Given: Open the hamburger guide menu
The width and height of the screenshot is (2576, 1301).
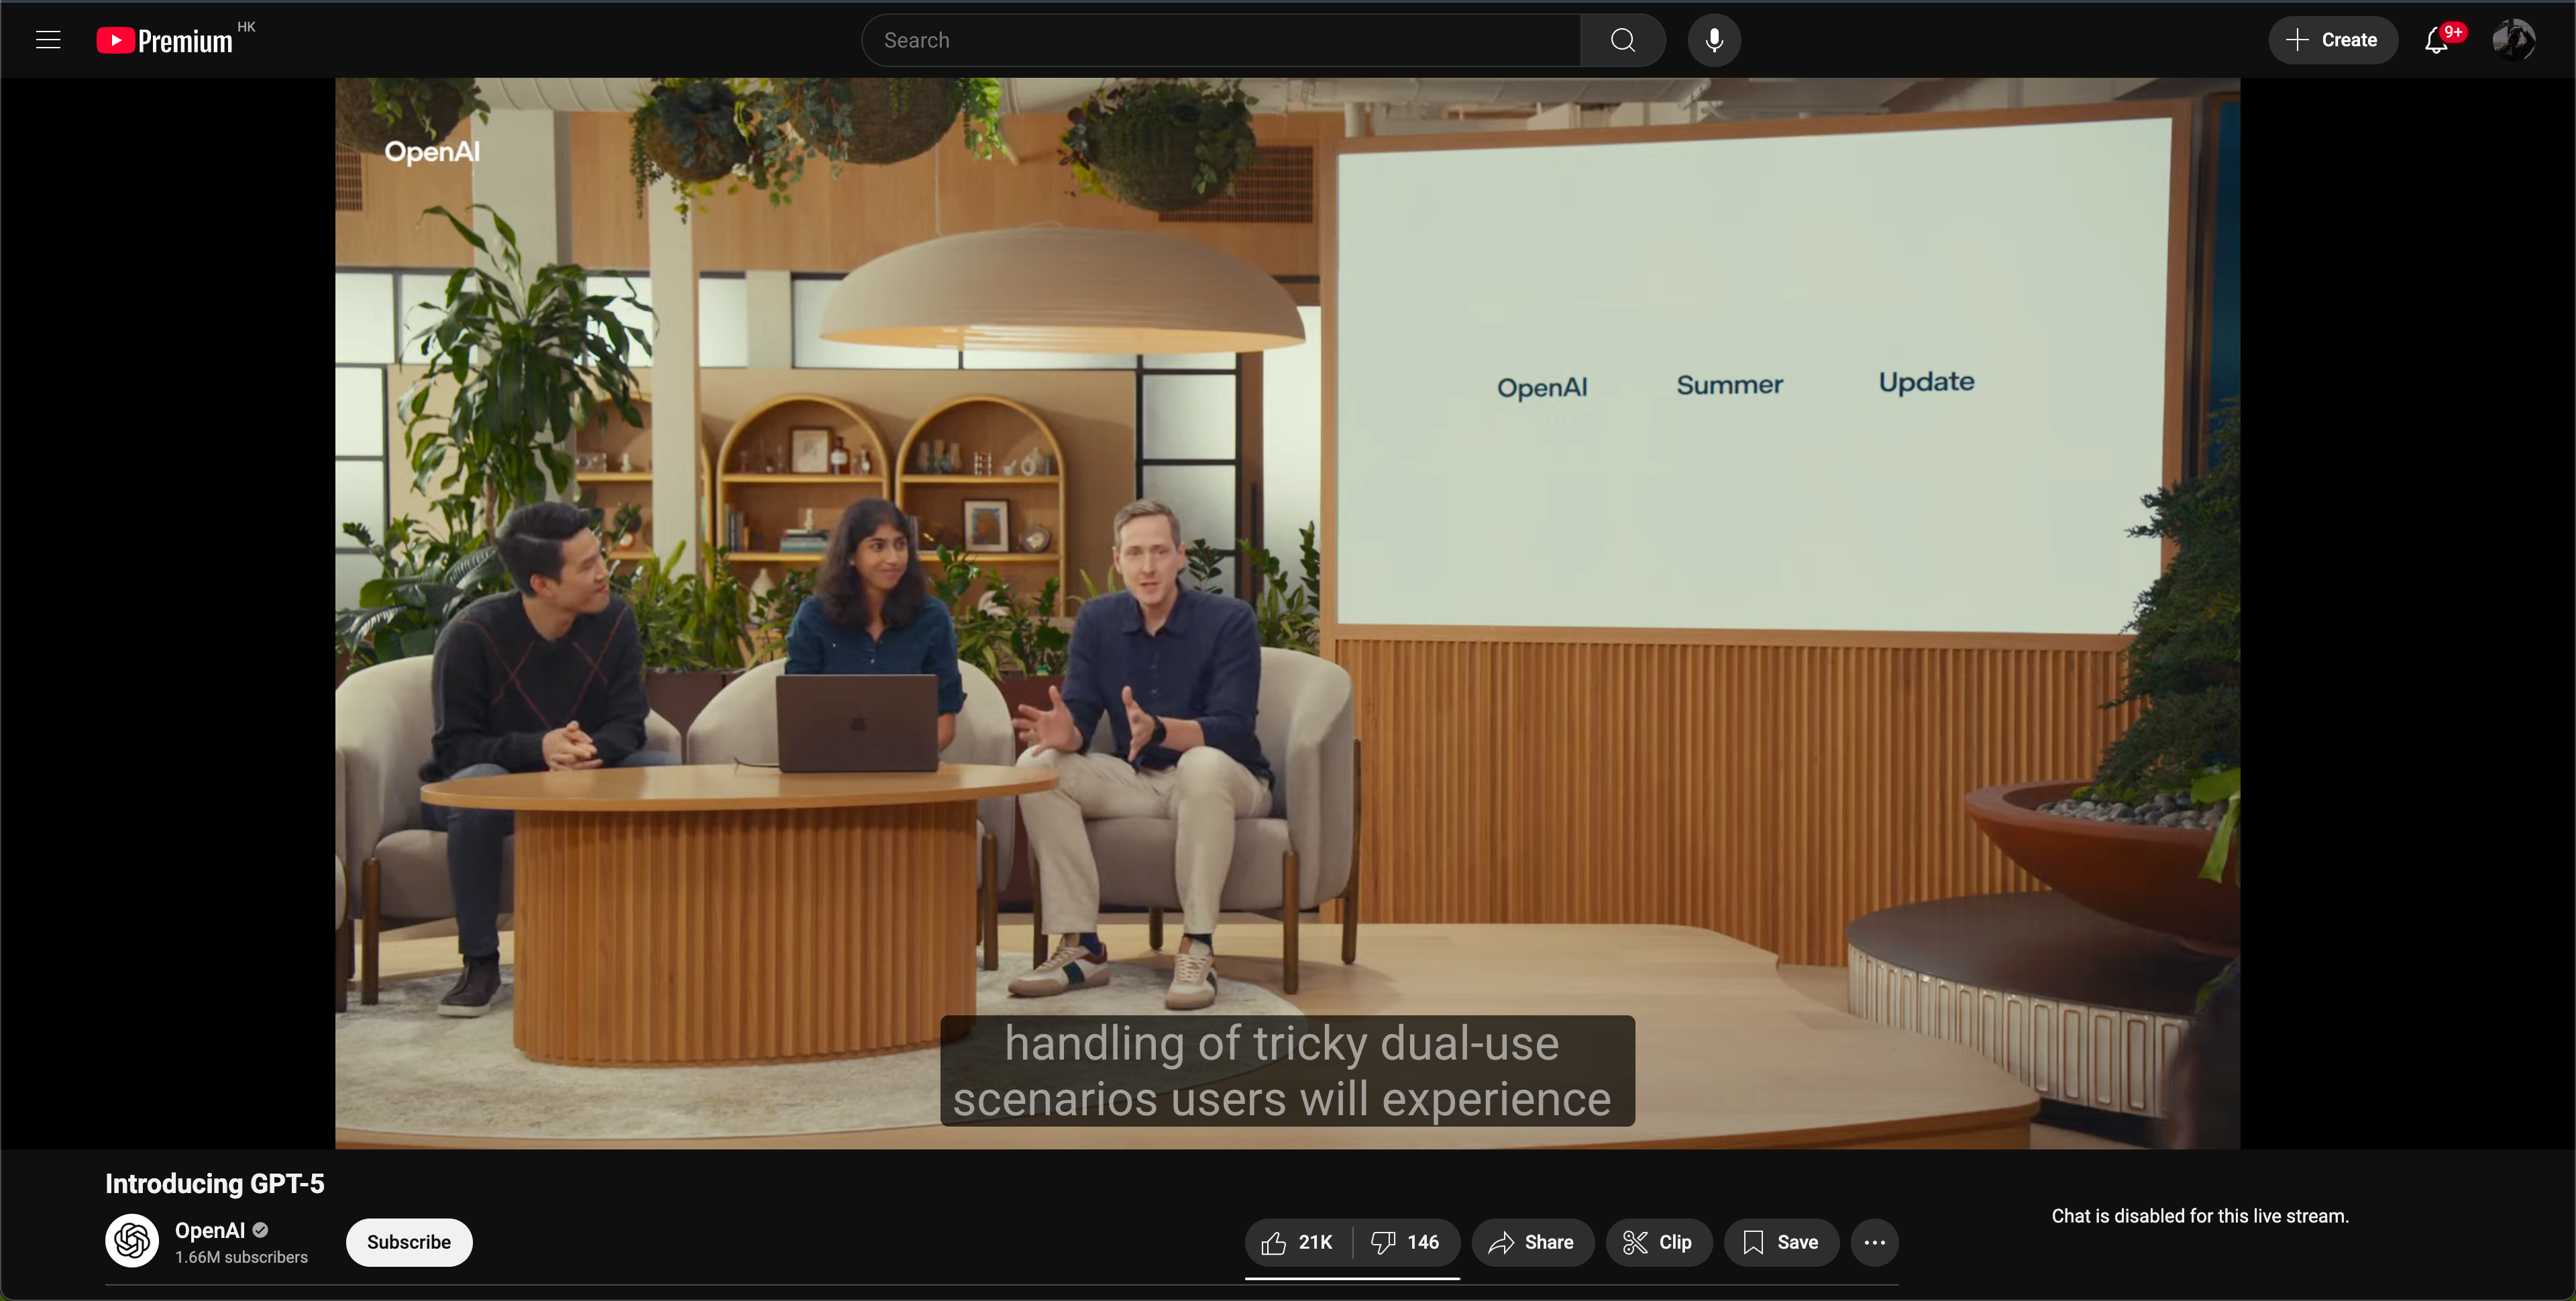Looking at the screenshot, I should [48, 40].
